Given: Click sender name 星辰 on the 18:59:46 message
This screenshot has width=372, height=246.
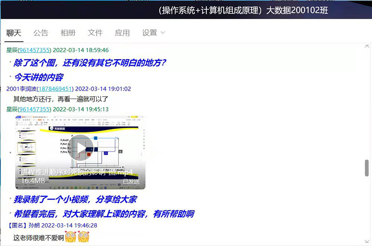Looking at the screenshot, I should pyautogui.click(x=12, y=50).
